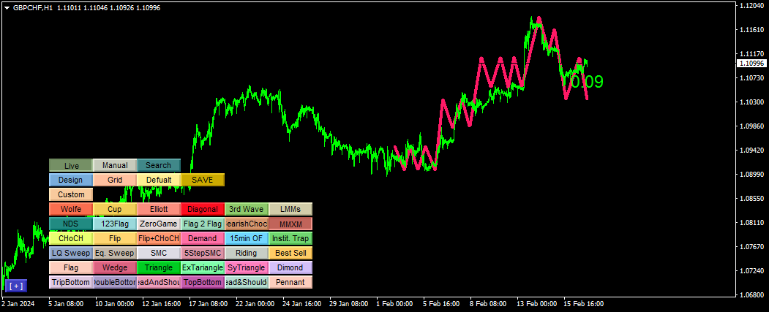This screenshot has height=312, width=769.
Task: Choose the 123Flag pattern
Action: [115, 224]
